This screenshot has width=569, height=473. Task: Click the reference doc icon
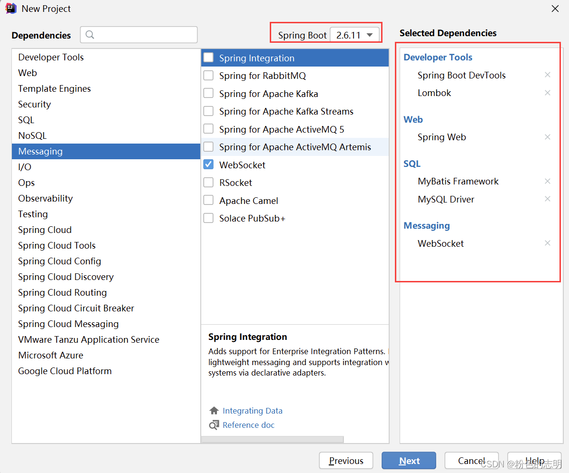click(x=214, y=425)
